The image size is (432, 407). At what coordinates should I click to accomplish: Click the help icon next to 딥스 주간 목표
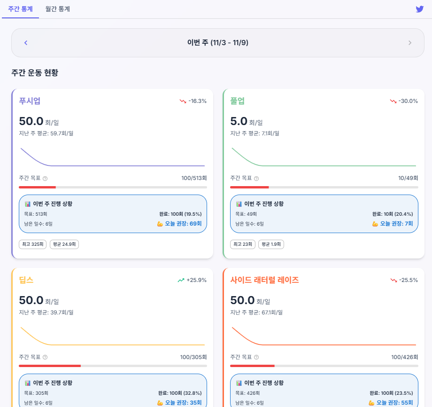[45, 357]
